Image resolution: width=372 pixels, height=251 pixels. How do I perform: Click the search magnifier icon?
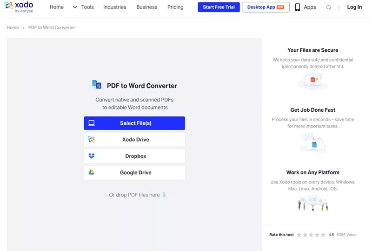[x=329, y=7]
